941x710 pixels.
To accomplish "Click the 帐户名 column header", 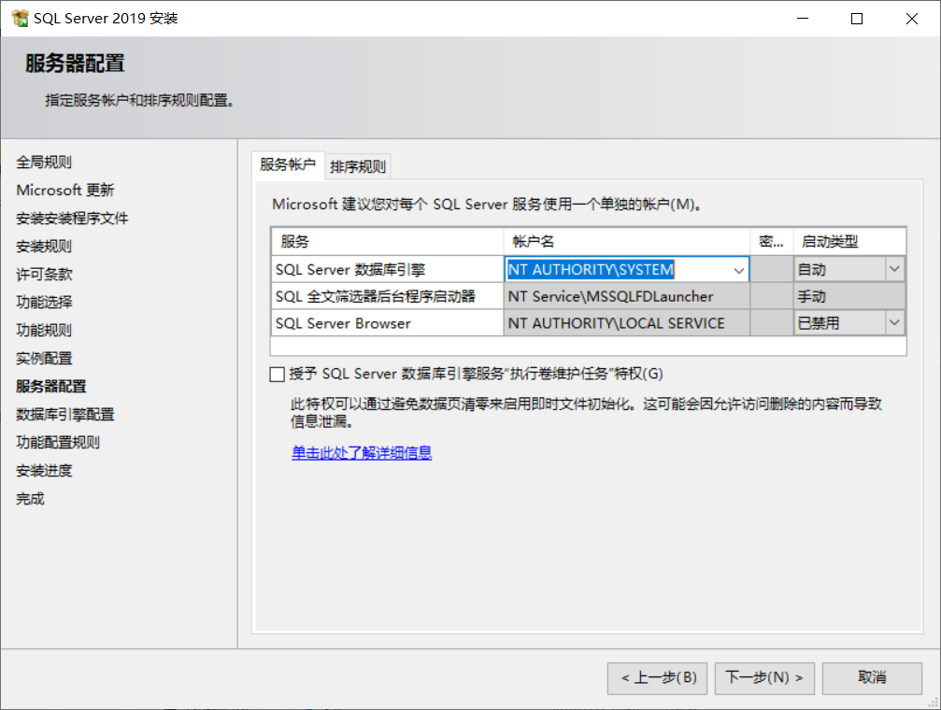I will tap(626, 242).
